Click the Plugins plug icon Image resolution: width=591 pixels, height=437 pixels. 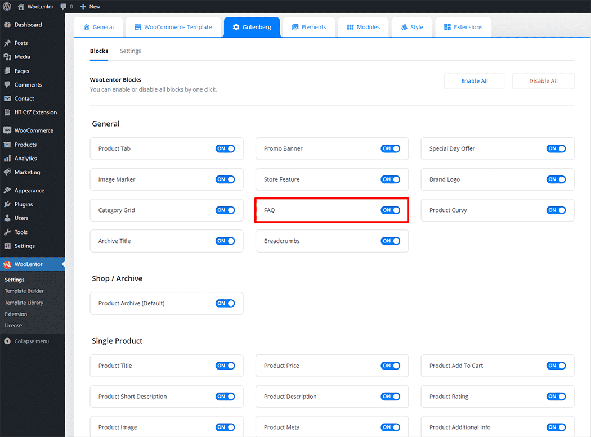pyautogui.click(x=7, y=204)
